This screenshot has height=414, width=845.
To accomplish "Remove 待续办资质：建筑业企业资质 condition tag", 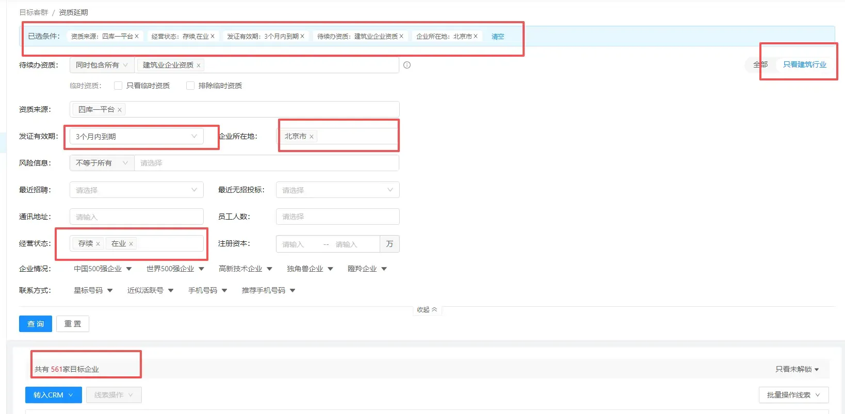I will click(401, 37).
